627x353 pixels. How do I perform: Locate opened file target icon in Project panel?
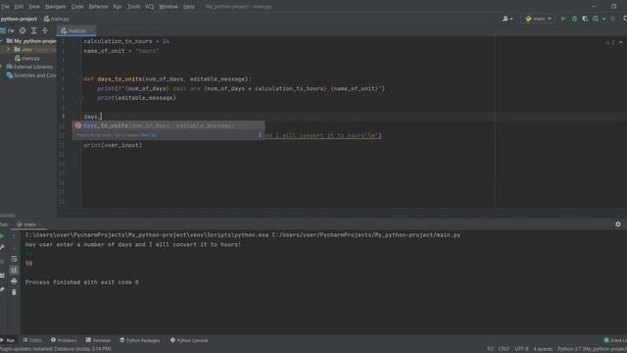click(x=23, y=30)
